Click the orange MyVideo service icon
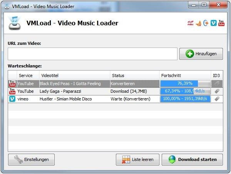This screenshot has width=231, height=174. tap(198, 23)
